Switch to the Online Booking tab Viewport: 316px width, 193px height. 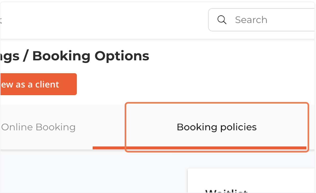point(39,127)
